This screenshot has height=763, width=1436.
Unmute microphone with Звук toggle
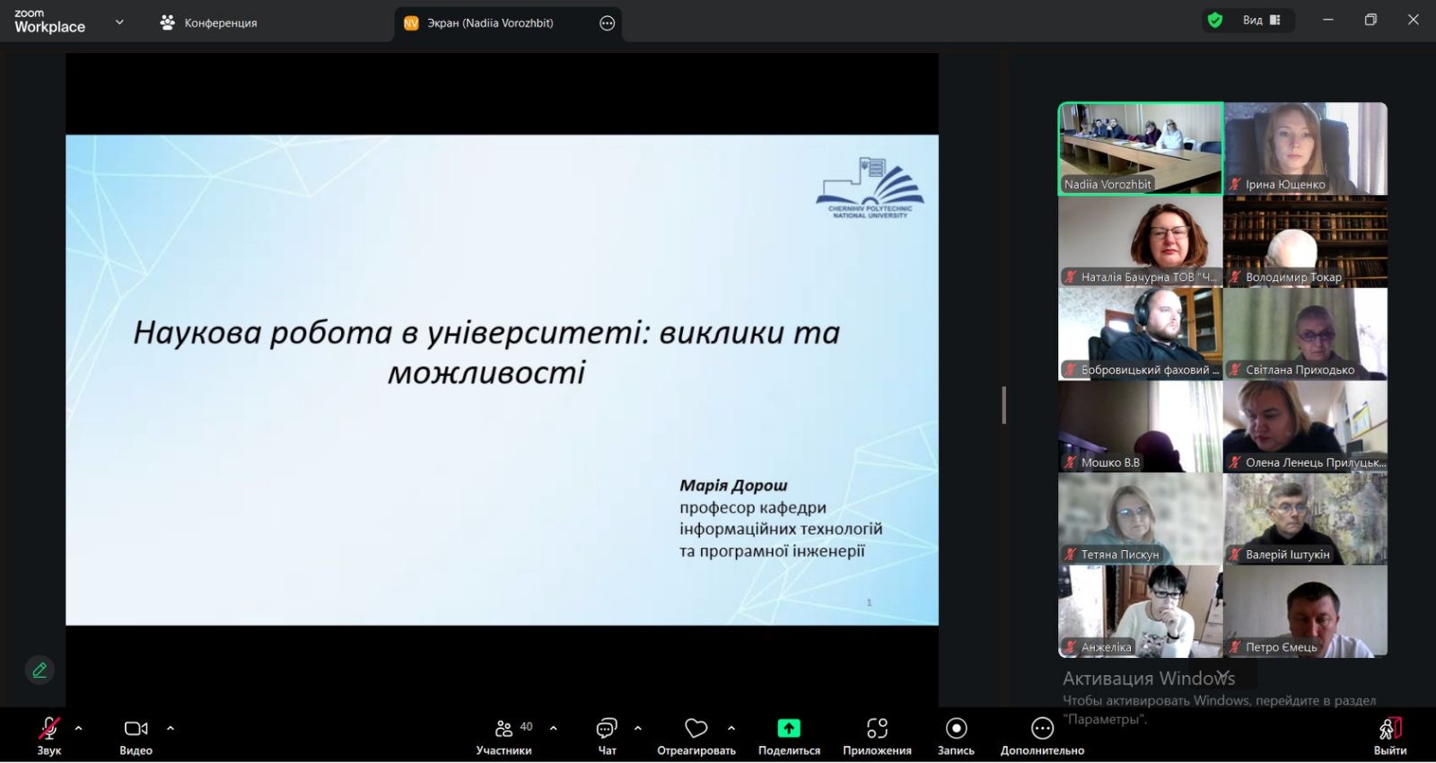tap(49, 729)
